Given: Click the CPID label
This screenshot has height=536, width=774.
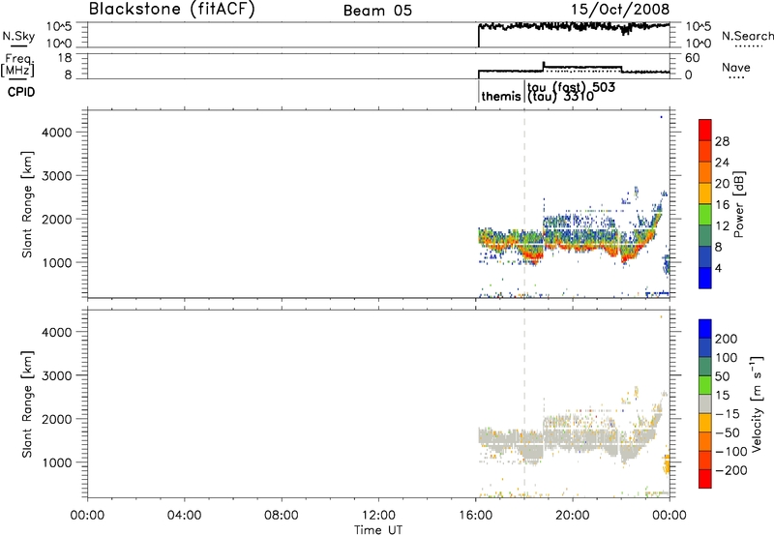Looking at the screenshot, I should (x=21, y=92).
